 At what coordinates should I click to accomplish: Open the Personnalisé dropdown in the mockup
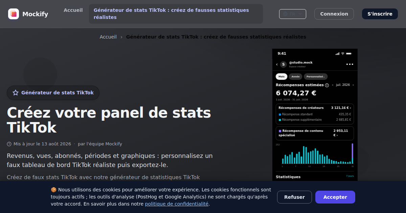point(316,77)
